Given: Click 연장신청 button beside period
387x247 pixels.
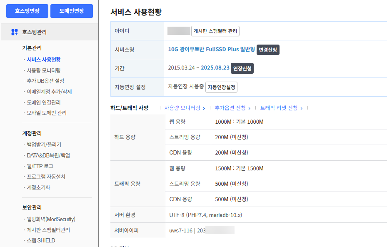Looking at the screenshot, I should [242, 68].
